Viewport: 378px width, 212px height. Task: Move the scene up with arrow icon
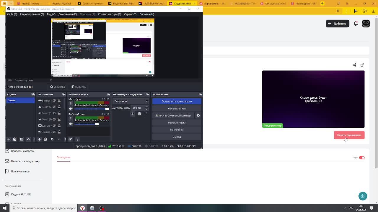(28, 139)
